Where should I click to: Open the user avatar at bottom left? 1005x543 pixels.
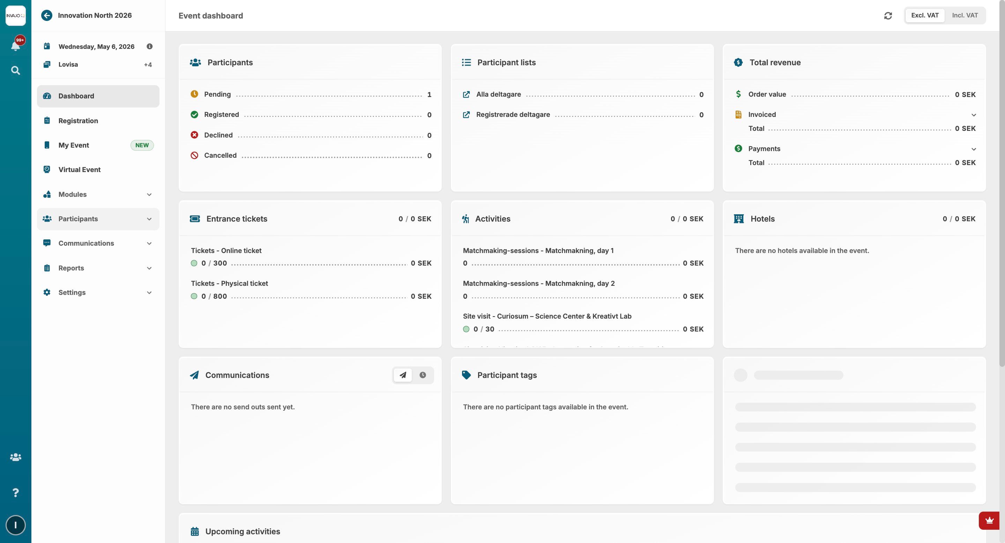(15, 525)
